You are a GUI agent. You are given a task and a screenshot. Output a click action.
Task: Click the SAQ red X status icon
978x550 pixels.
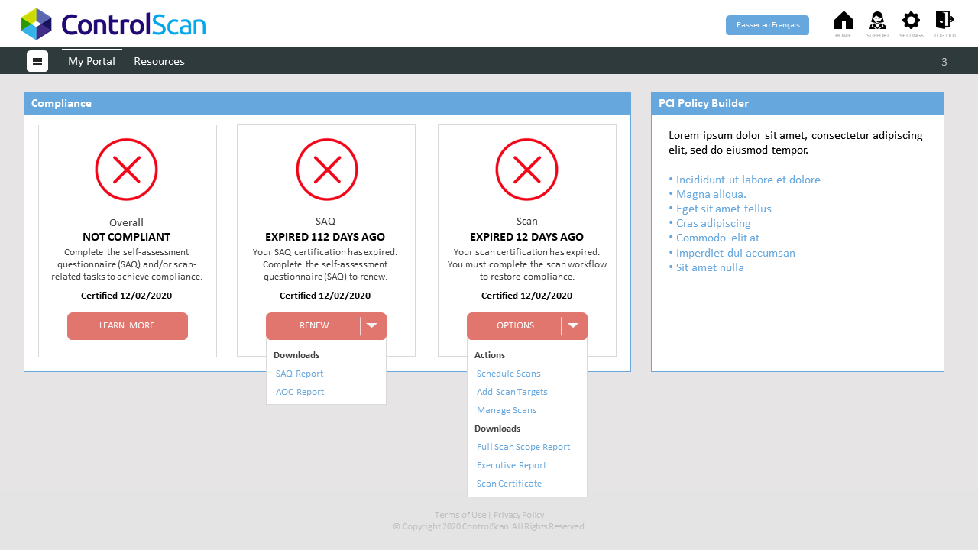pyautogui.click(x=327, y=170)
